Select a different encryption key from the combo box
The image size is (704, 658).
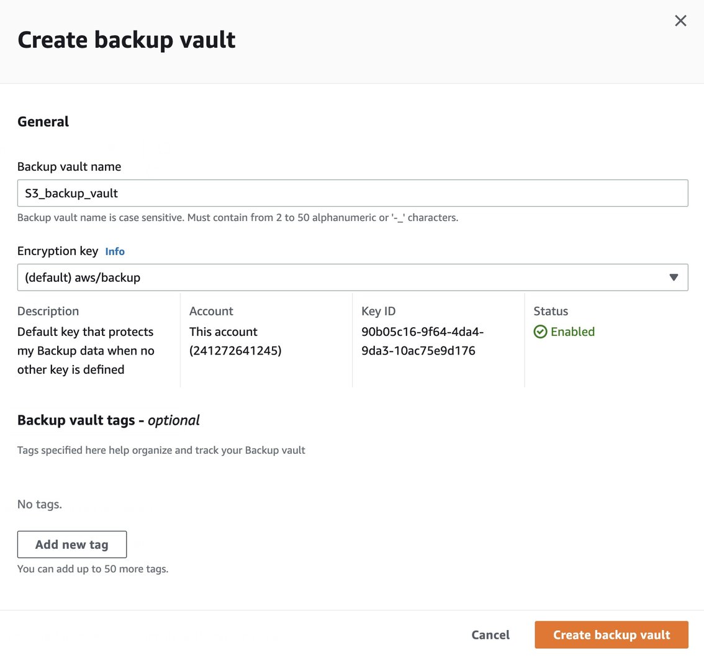point(353,277)
